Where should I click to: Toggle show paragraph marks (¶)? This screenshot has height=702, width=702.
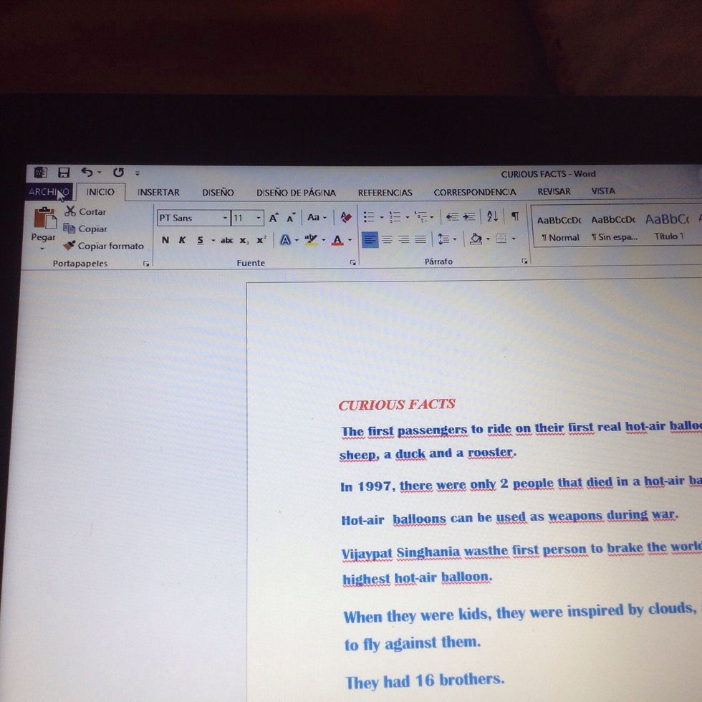(x=514, y=216)
